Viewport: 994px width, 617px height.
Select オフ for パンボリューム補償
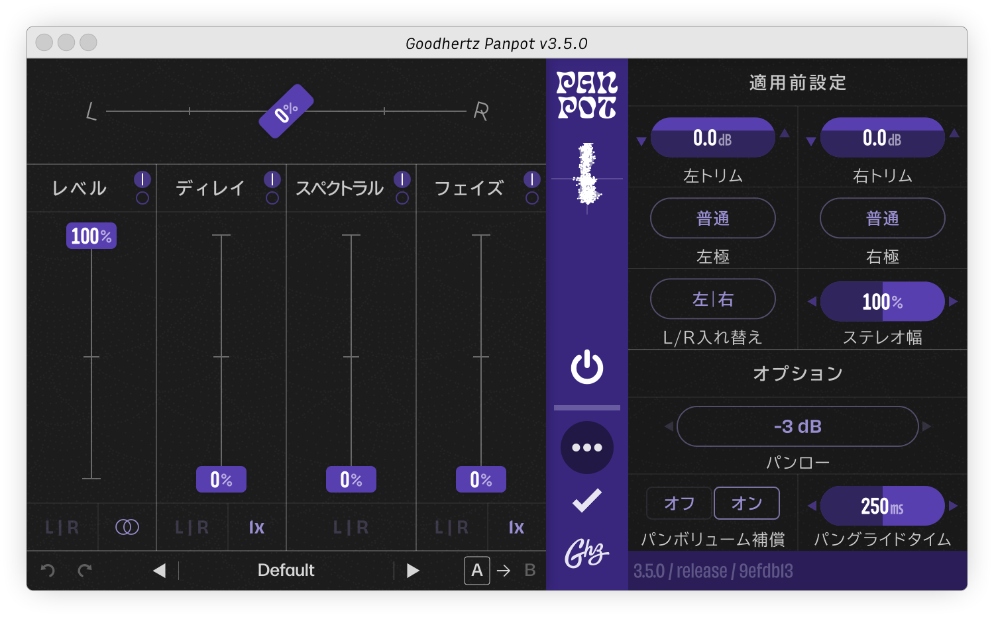click(679, 504)
